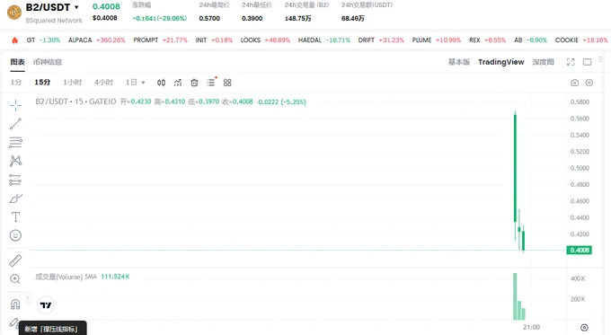Select the ruler measure tool
Viewport: 611px width, 335px height.
click(x=15, y=260)
